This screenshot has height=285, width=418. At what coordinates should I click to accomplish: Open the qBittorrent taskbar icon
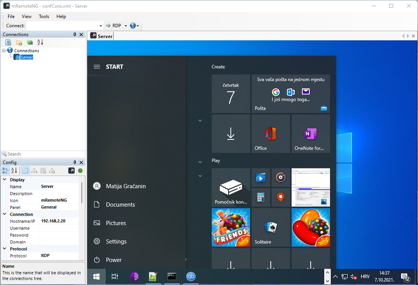click(x=191, y=277)
